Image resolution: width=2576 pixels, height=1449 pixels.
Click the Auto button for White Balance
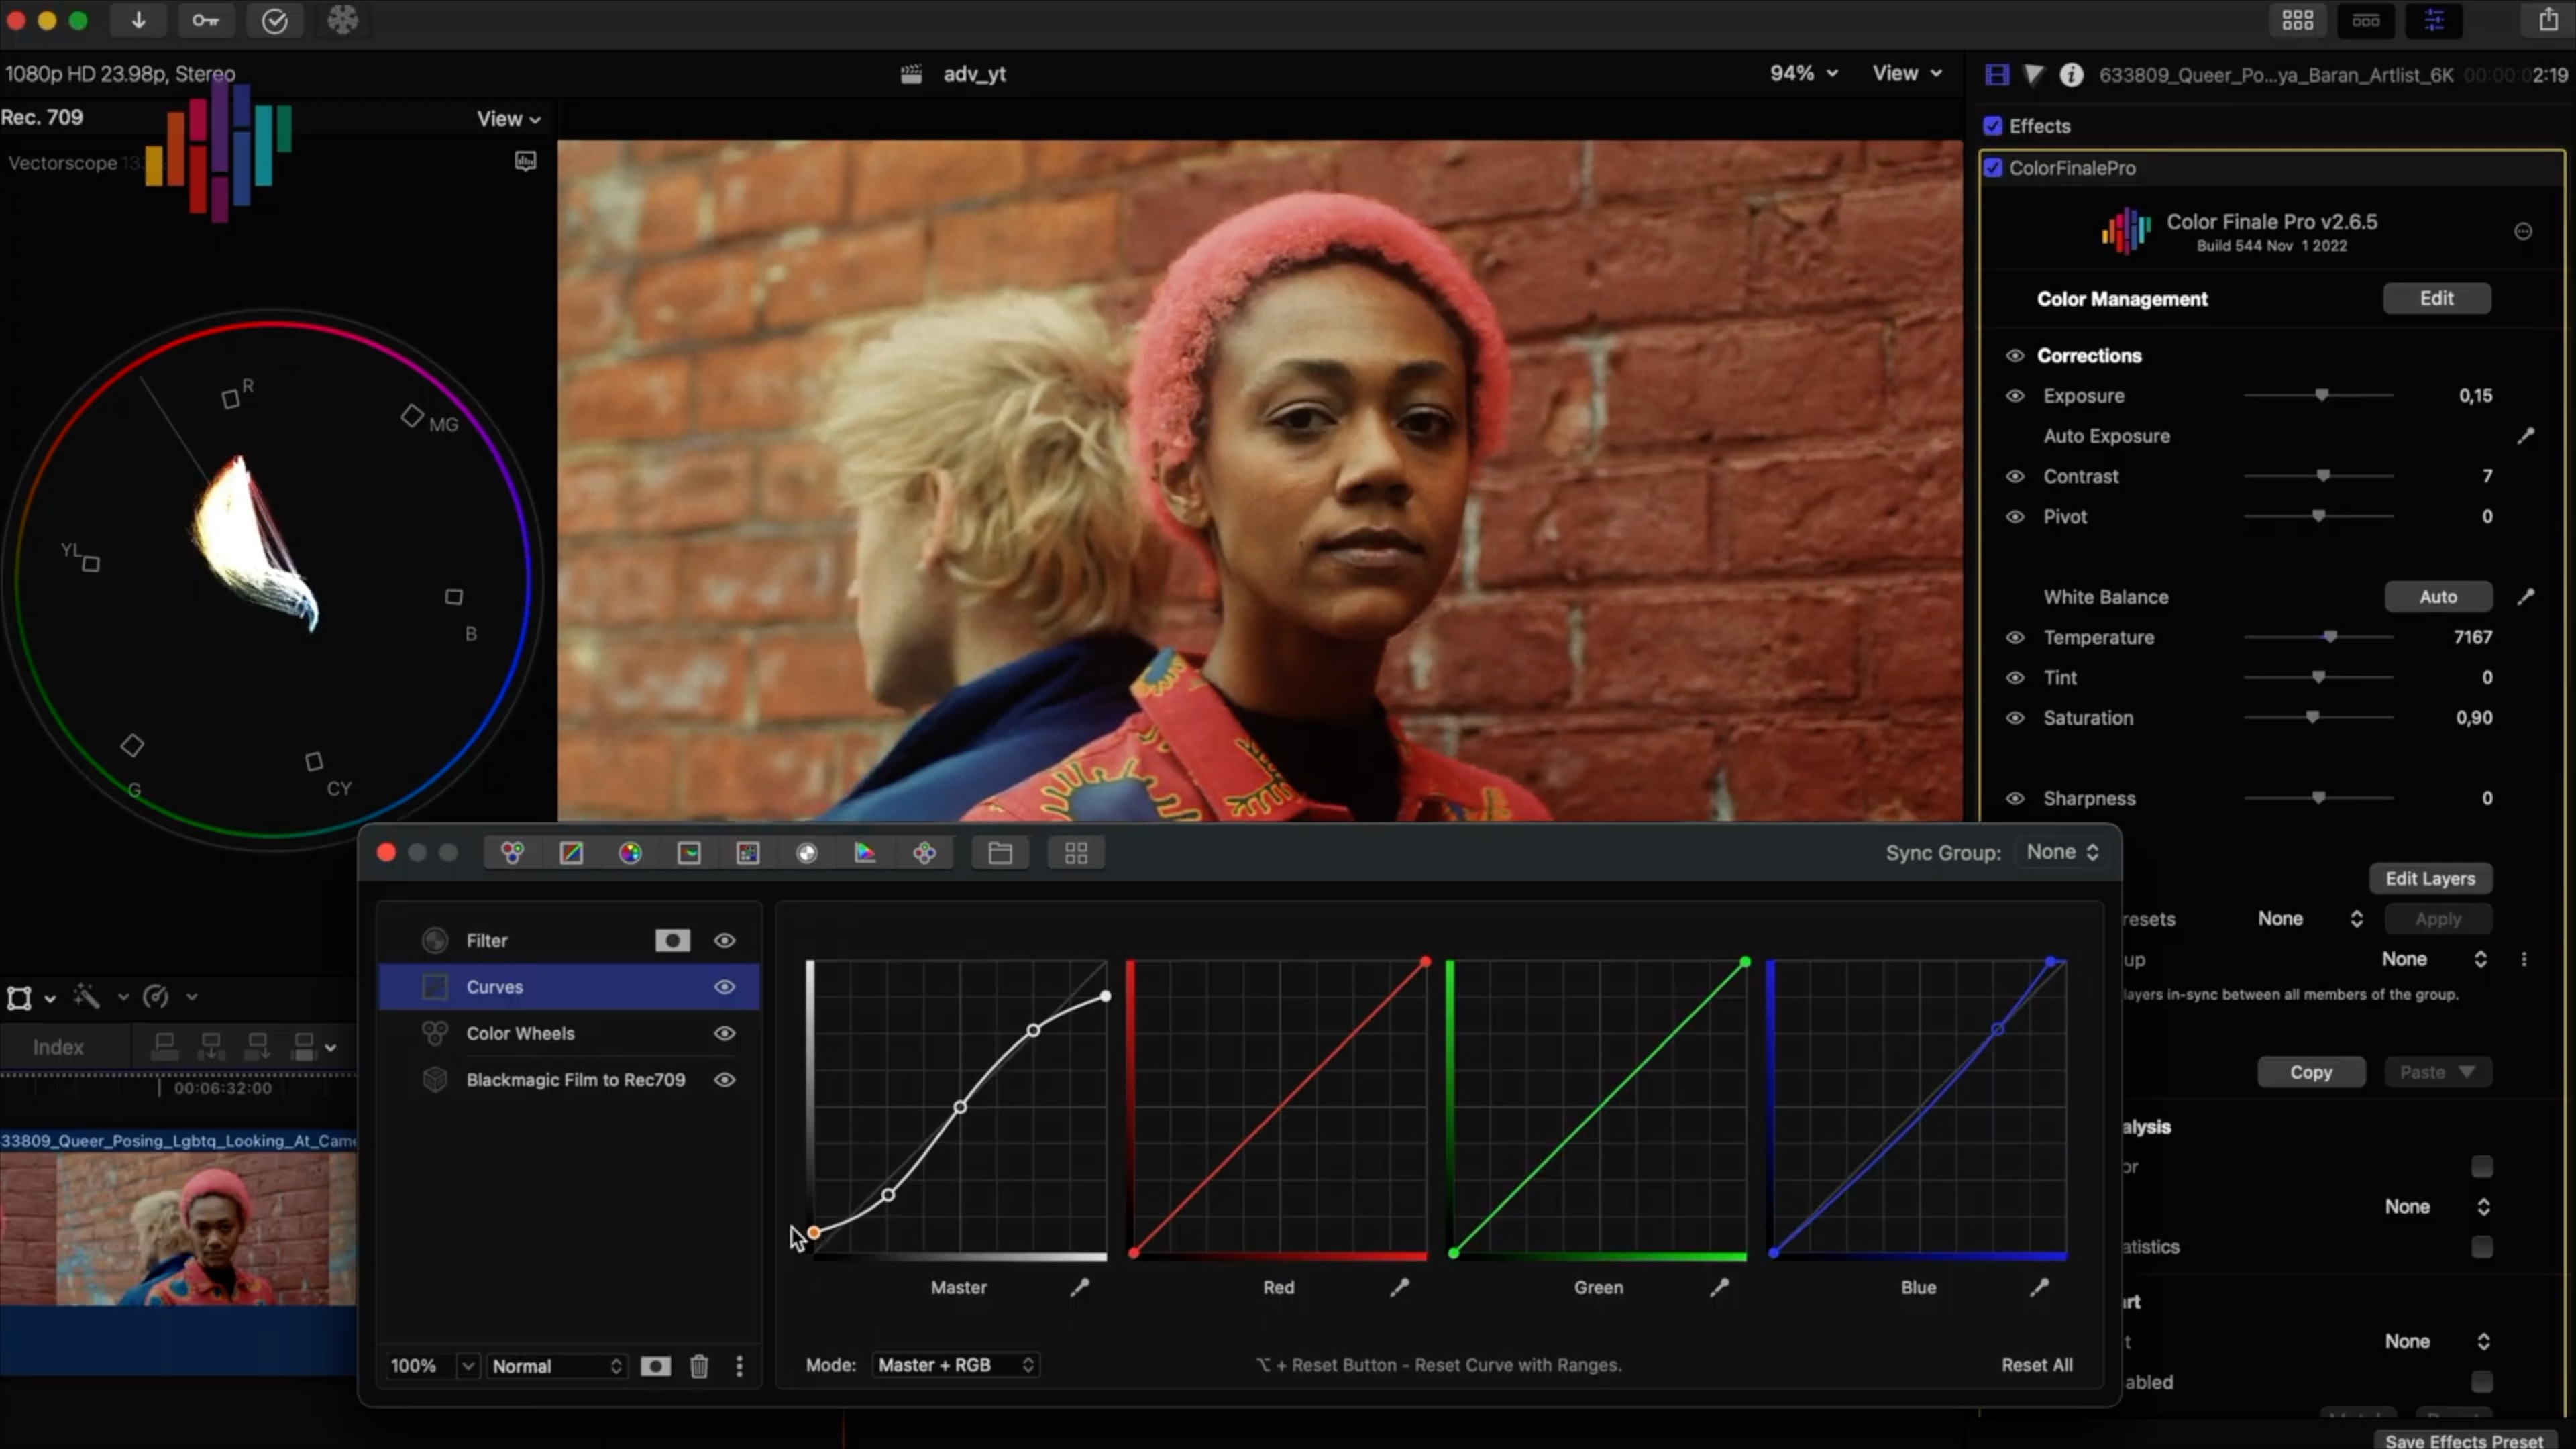[x=2438, y=596]
